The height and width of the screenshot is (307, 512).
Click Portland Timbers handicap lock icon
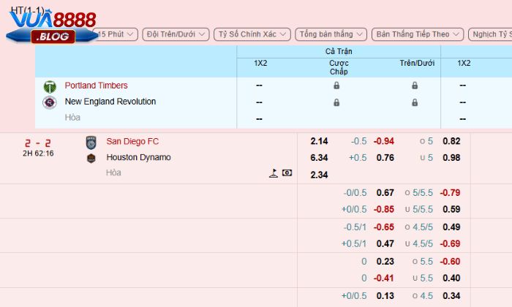pos(336,86)
